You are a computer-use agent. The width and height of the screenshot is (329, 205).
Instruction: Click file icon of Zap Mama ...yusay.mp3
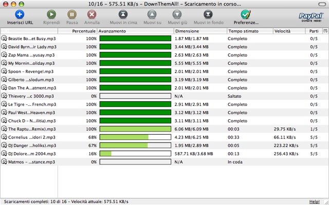(x=4, y=54)
